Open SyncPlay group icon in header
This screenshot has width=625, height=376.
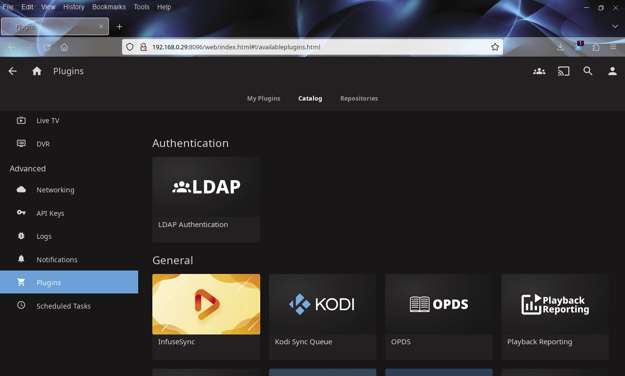coord(539,71)
